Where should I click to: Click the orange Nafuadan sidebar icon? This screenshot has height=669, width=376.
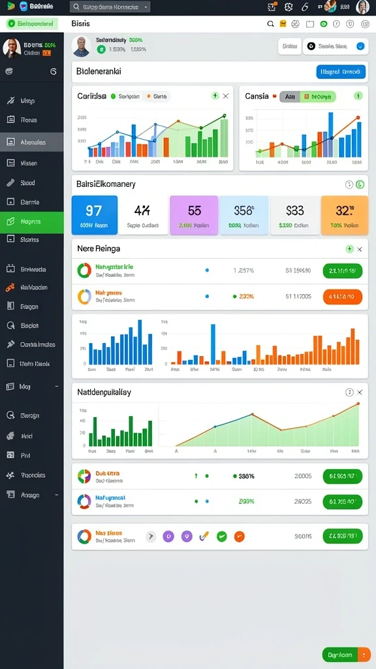[10, 287]
